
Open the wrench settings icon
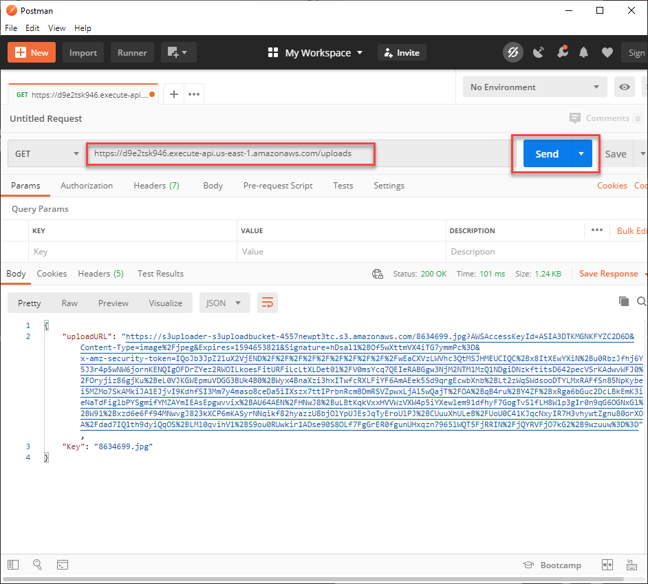[x=562, y=52]
